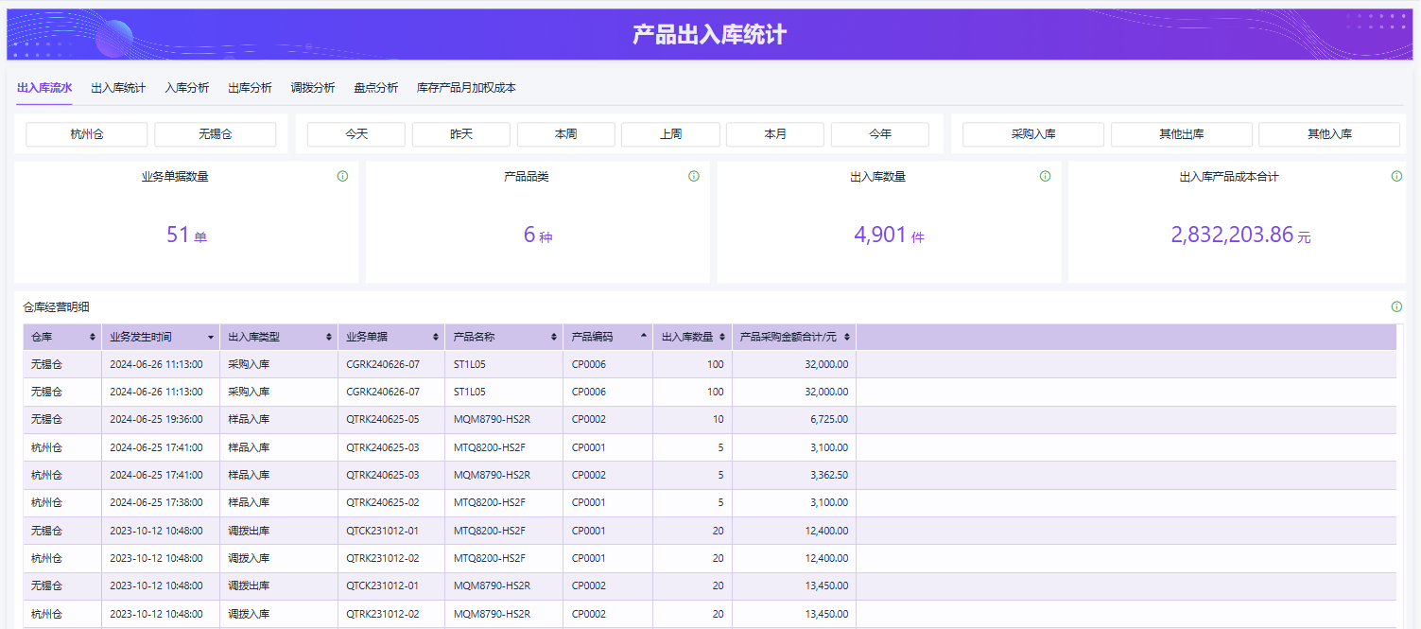Go to 盘点分析 tab
This screenshot has width=1421, height=629.
[376, 88]
